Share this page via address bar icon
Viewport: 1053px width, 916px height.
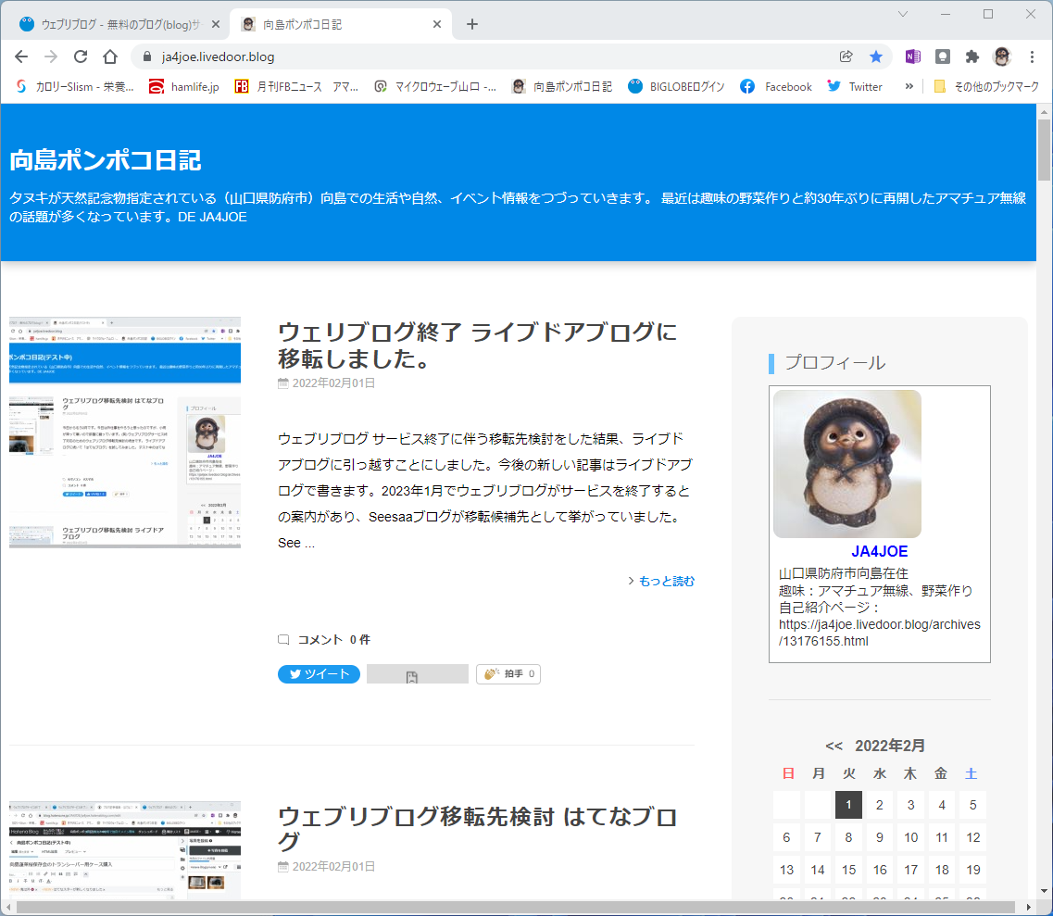coord(846,56)
